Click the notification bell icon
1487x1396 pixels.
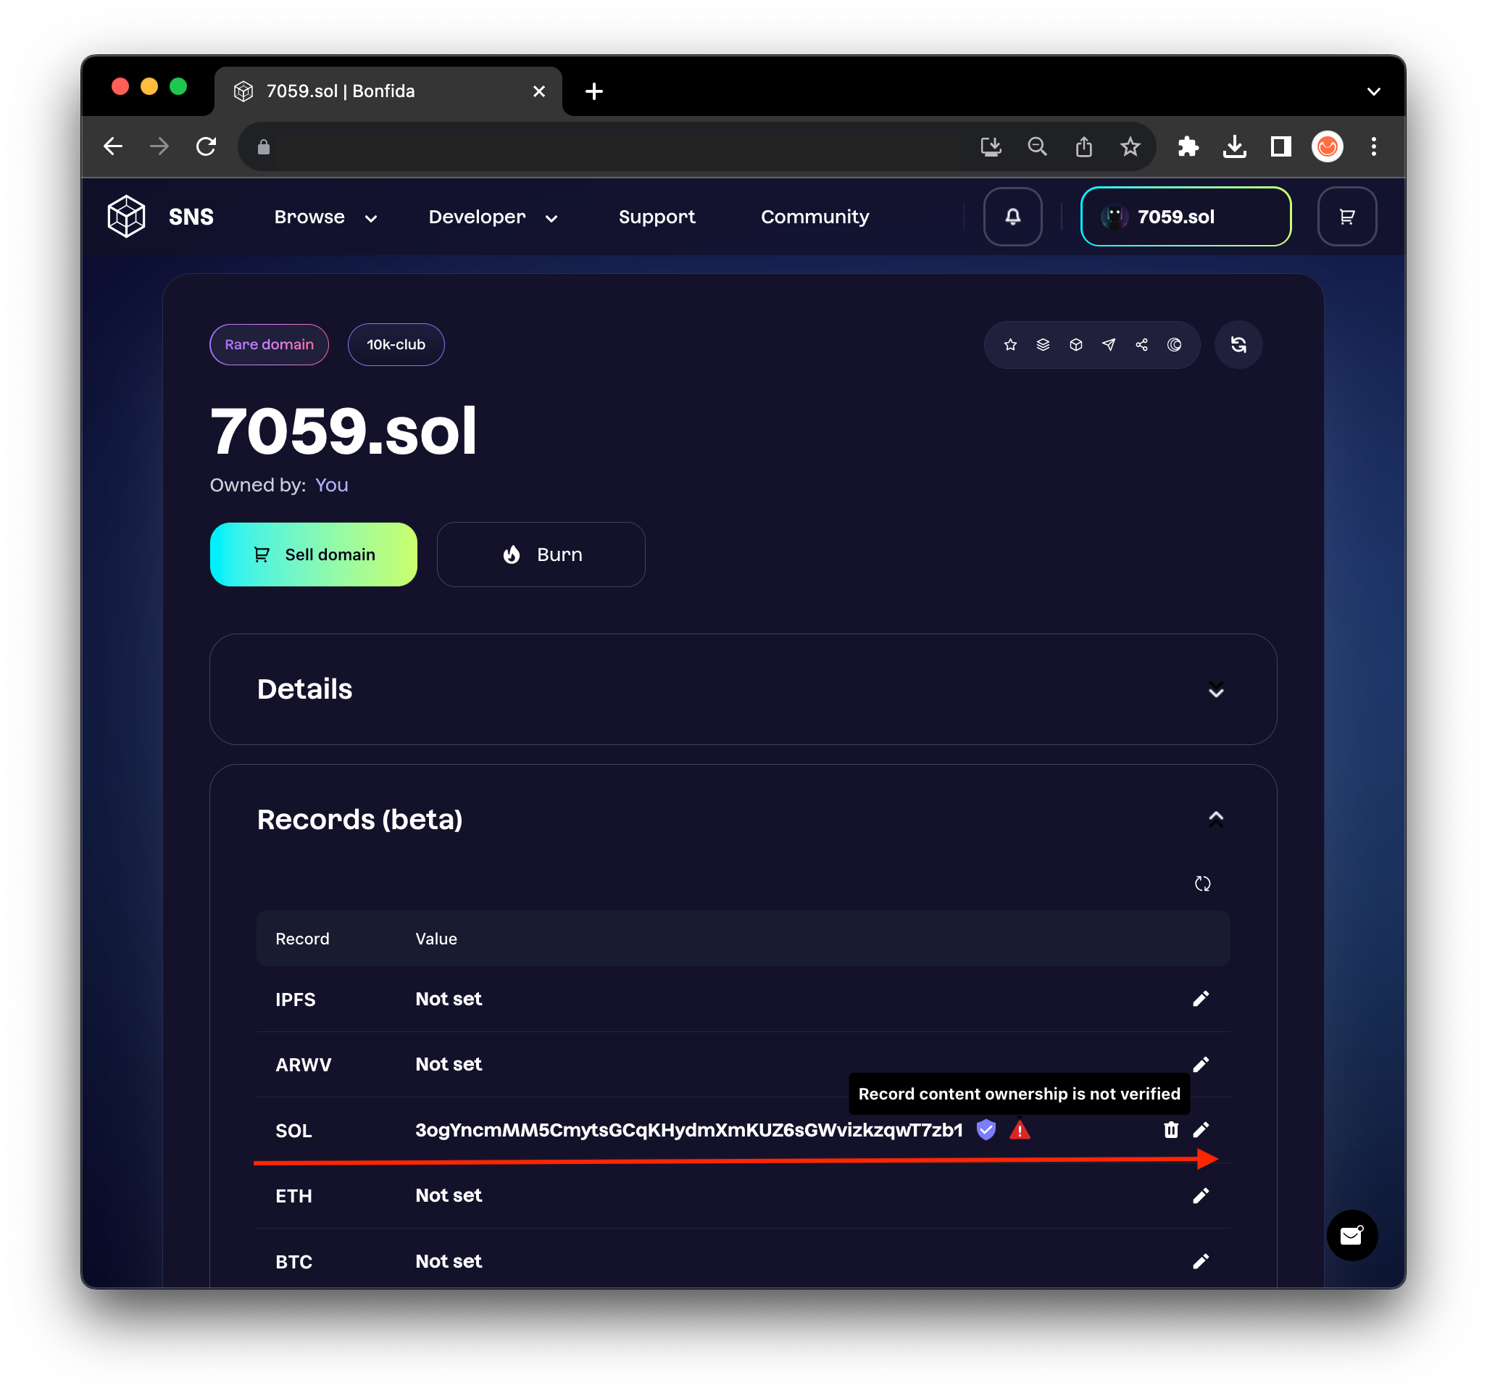[1012, 217]
